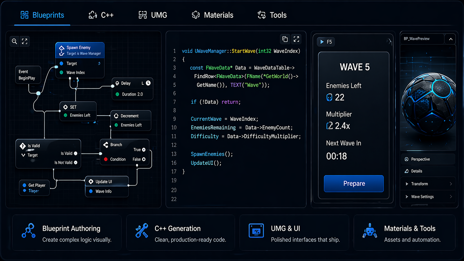Click the Duration 2.0 pin

(x=117, y=94)
